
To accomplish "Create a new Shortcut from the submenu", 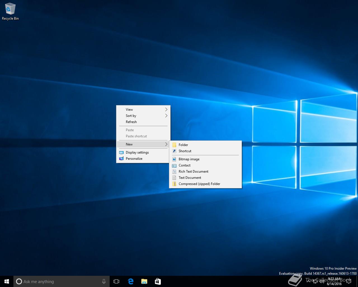I will (206, 151).
